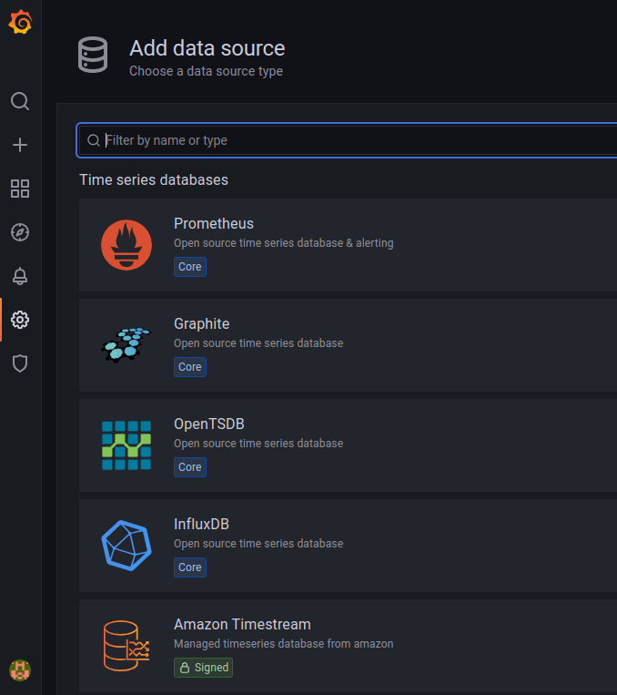This screenshot has height=695, width=617.
Task: Select the Graphite data source title
Action: (x=201, y=323)
